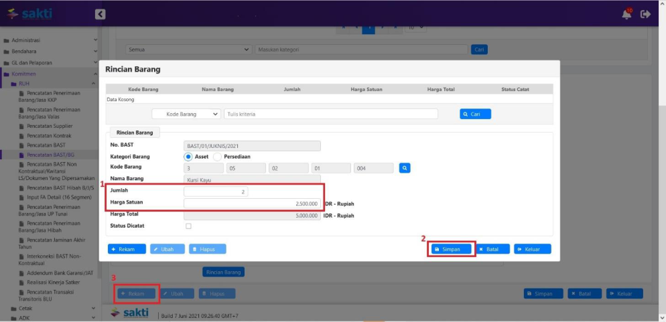Open the Administrasi folder in sidebar
This screenshot has height=322, width=666.
point(26,40)
